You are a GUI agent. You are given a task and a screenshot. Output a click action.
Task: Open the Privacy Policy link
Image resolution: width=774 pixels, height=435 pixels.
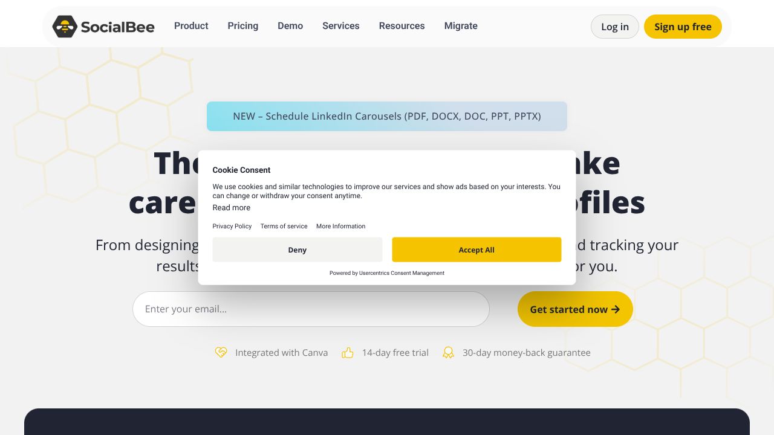pyautogui.click(x=232, y=226)
